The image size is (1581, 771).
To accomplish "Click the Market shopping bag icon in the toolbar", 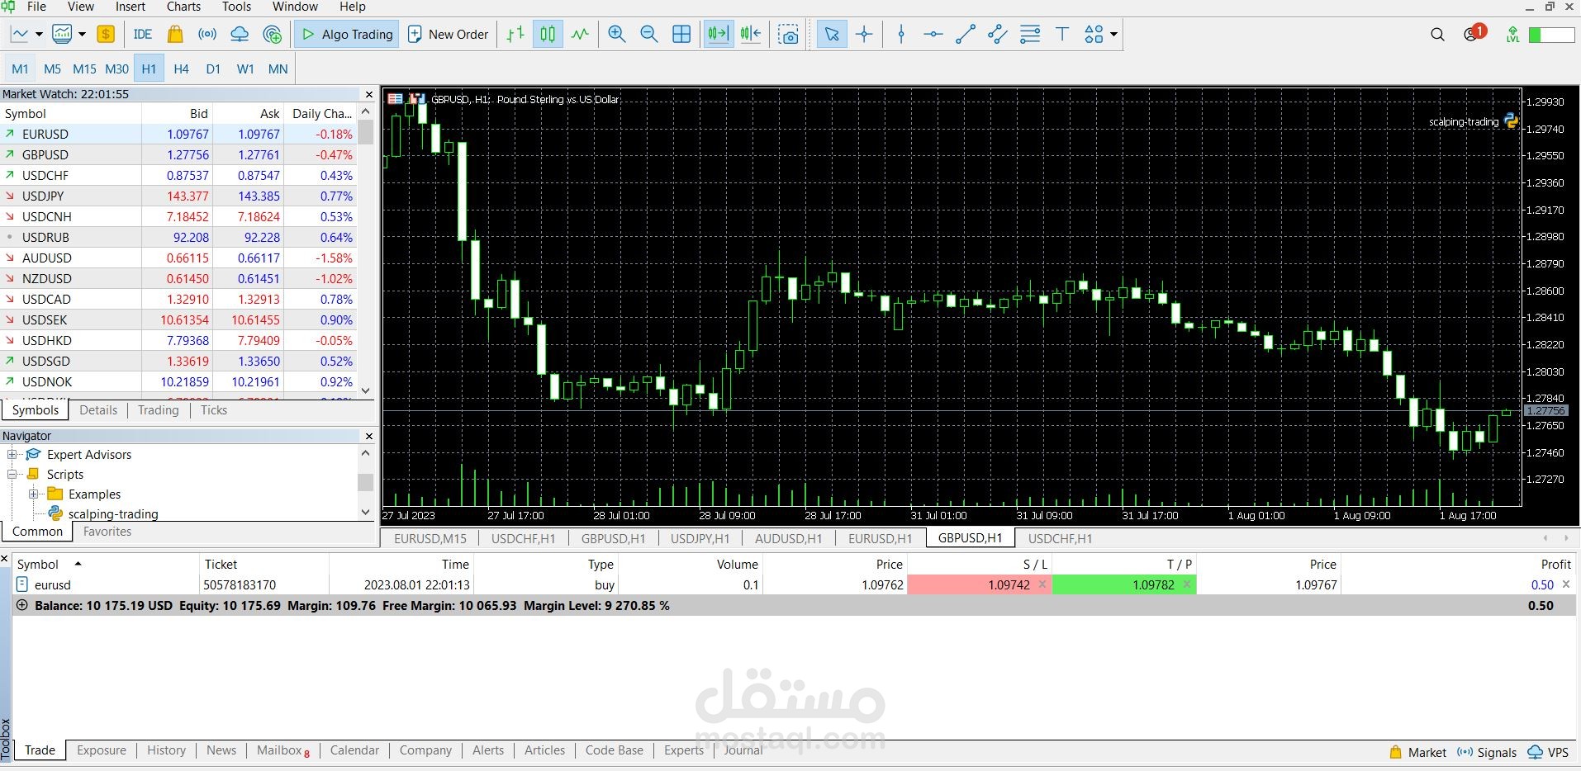I will (x=174, y=35).
